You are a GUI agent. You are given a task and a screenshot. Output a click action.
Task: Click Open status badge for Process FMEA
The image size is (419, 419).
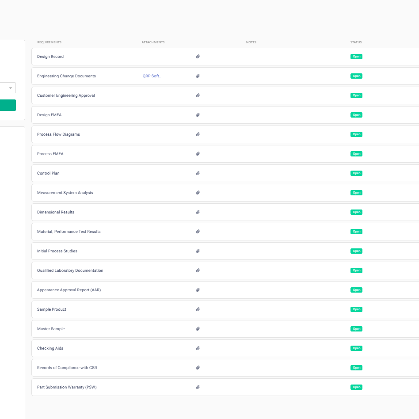coord(356,154)
